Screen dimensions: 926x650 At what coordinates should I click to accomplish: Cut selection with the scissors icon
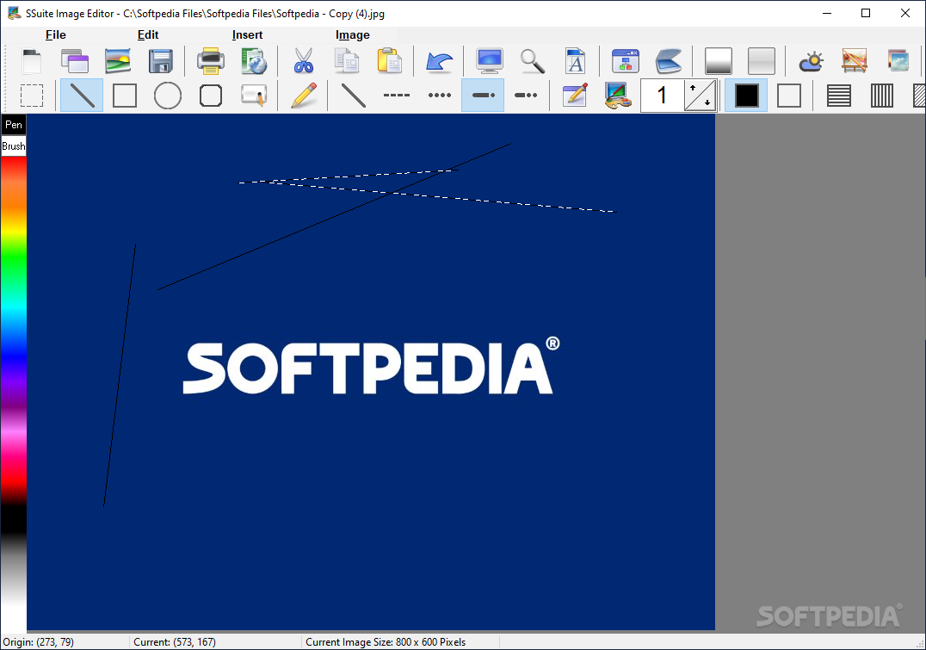[x=304, y=61]
